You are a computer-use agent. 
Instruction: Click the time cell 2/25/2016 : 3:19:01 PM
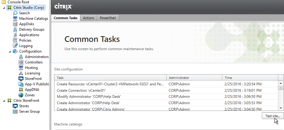tap(243, 91)
